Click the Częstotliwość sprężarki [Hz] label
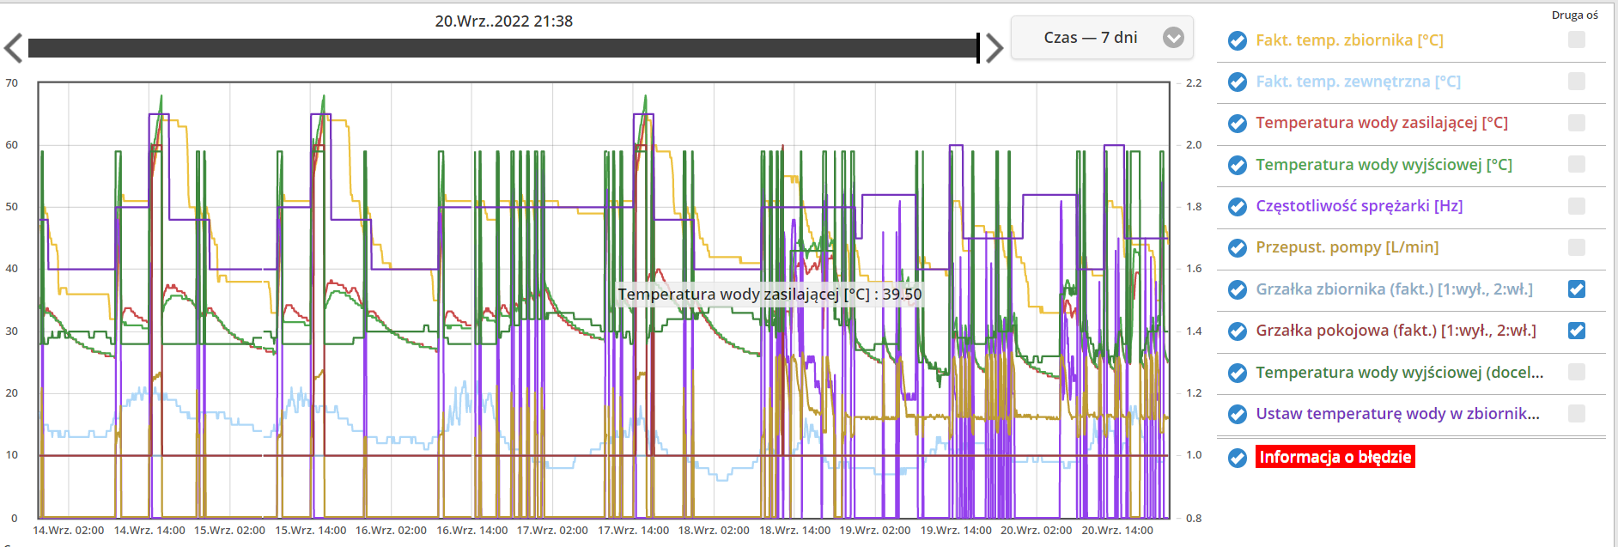The image size is (1618, 547). coord(1359,206)
